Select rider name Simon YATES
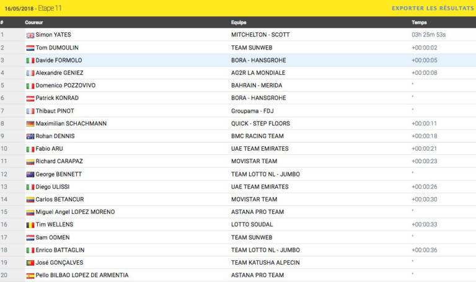 53,35
